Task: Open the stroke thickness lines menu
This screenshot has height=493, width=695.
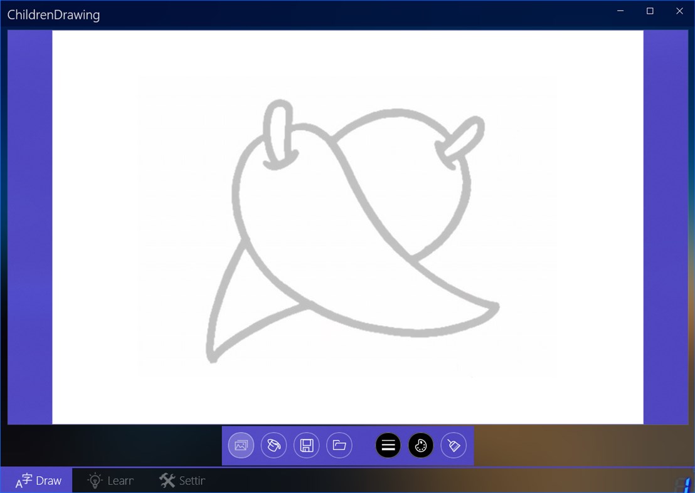Action: 388,445
